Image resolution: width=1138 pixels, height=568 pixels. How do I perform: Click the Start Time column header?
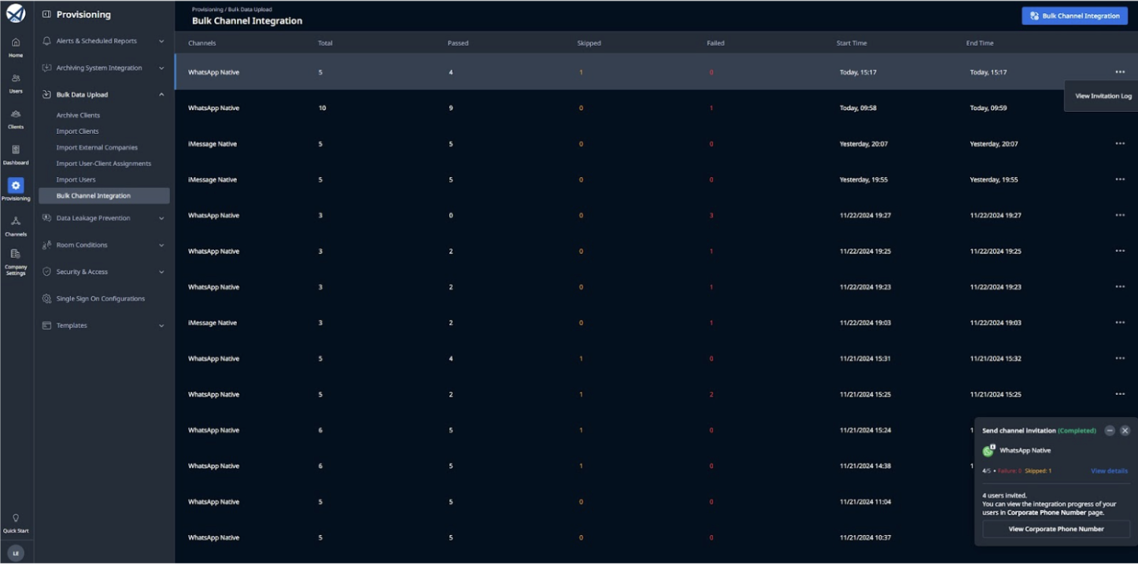click(852, 43)
